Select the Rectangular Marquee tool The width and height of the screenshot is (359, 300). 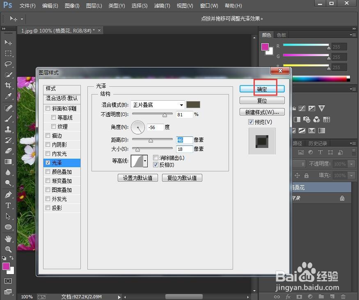click(x=8, y=53)
